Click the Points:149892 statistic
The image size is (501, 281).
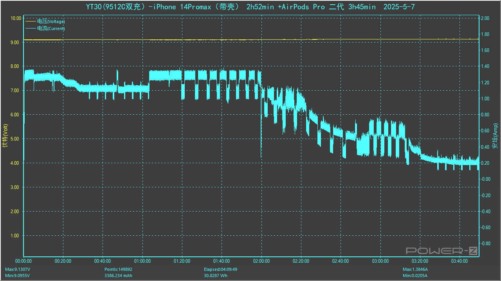[x=118, y=269]
